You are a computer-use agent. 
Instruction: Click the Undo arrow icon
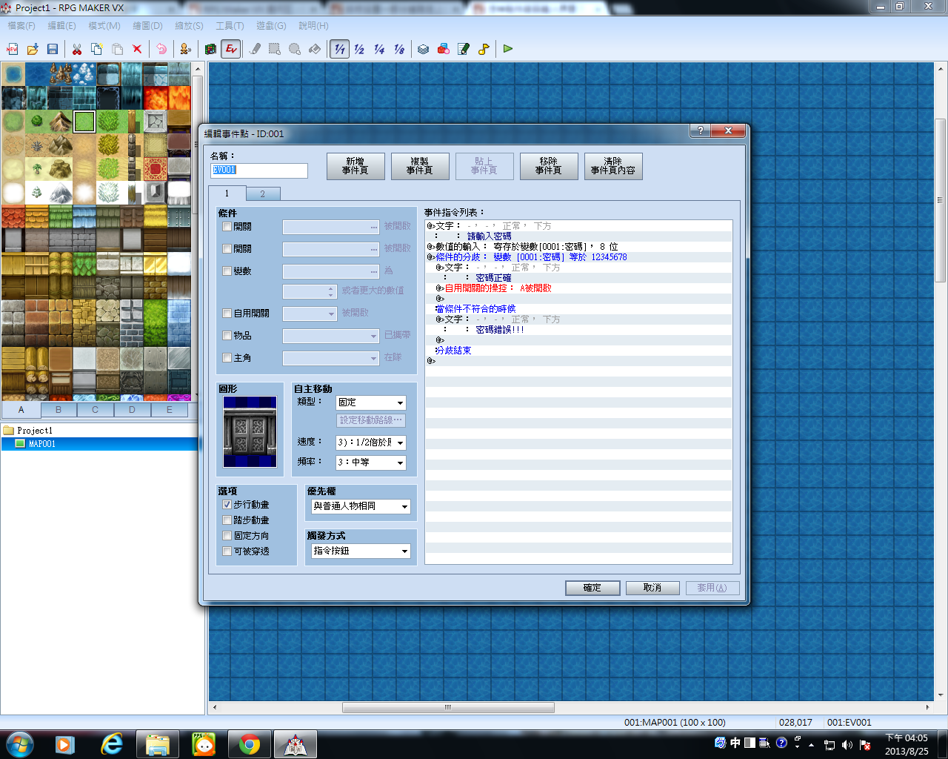(161, 49)
